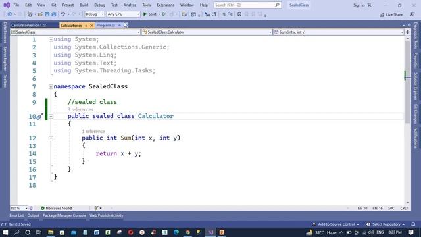Click the screwdriver quick action icon on line 10
Screen dimensions: 421x237
[39, 116]
